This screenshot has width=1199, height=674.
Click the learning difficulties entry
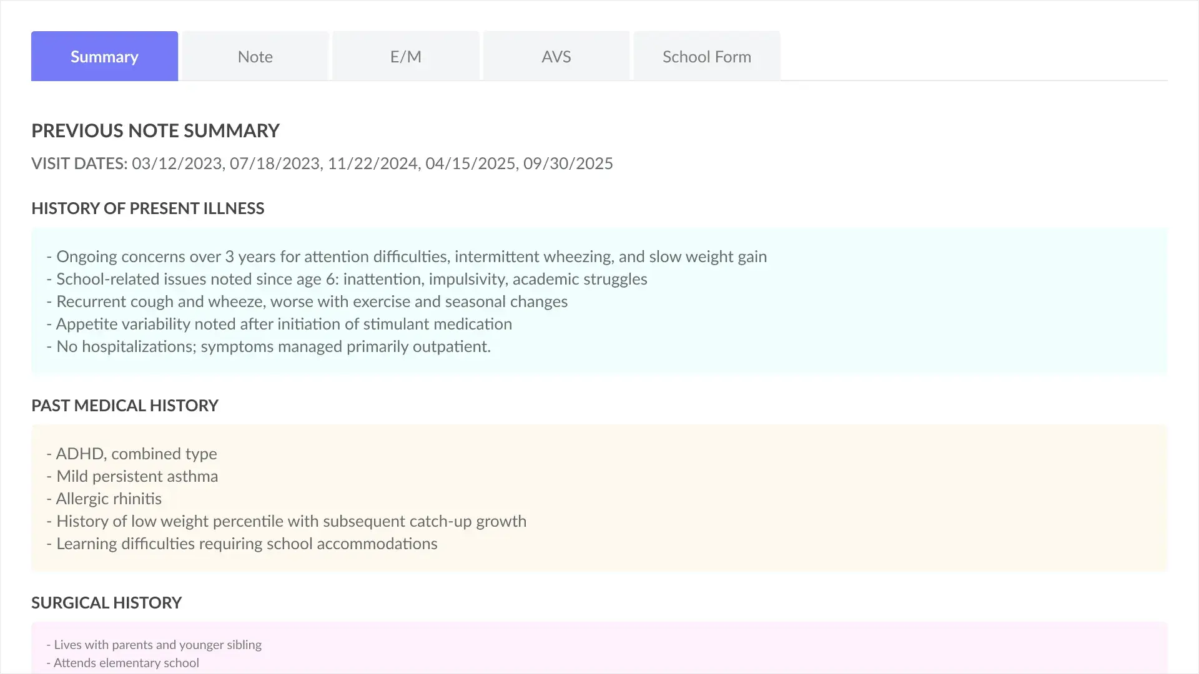(242, 544)
